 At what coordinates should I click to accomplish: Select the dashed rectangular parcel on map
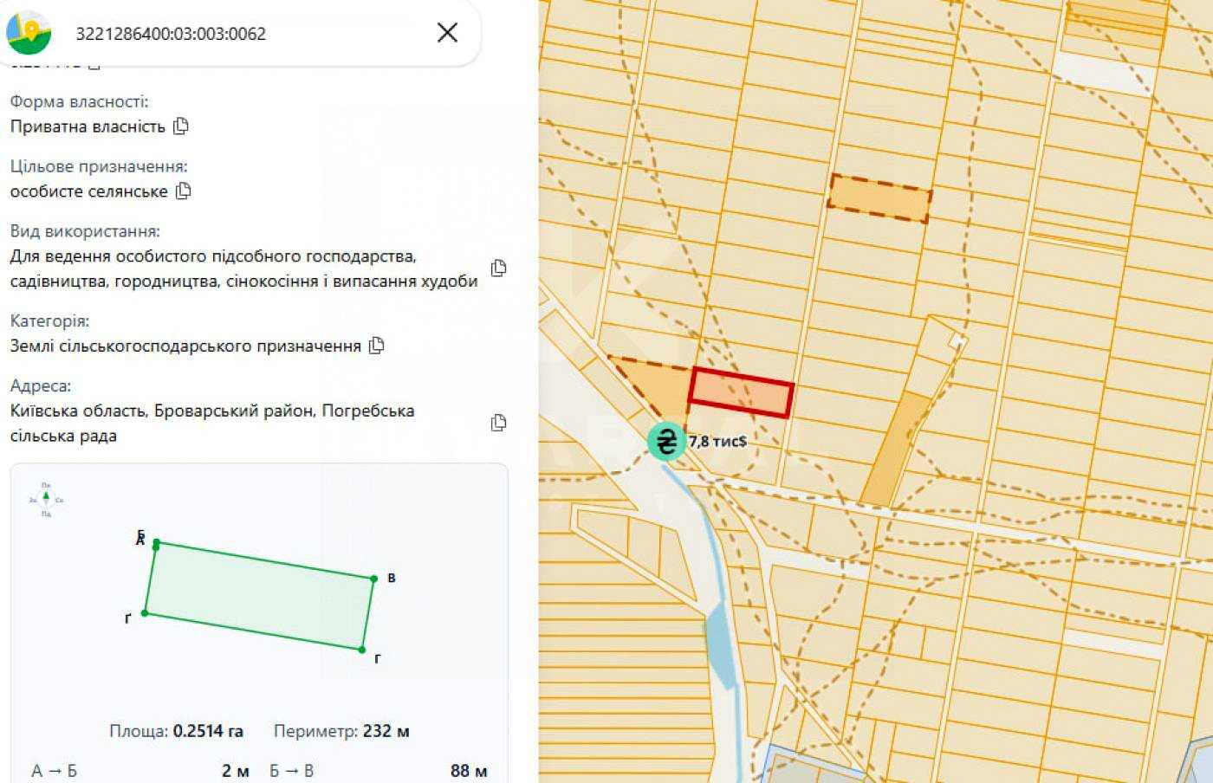(x=879, y=198)
